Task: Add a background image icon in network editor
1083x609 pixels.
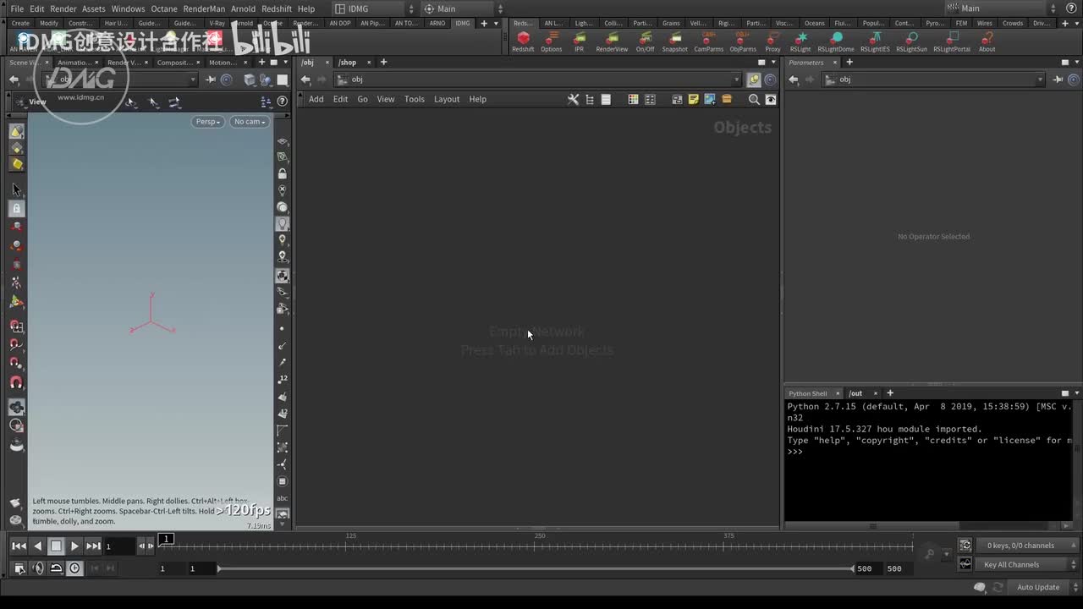Action: 710,99
